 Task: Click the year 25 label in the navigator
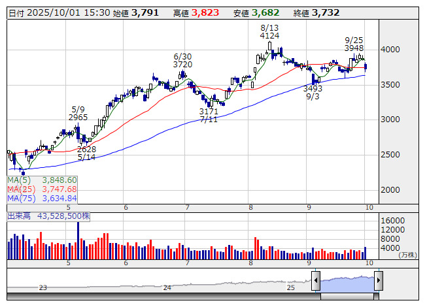coord(290,287)
